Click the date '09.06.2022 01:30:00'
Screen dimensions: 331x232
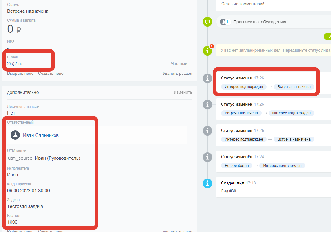point(29,191)
